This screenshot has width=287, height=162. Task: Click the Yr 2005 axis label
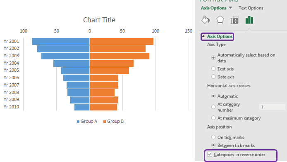(11, 70)
